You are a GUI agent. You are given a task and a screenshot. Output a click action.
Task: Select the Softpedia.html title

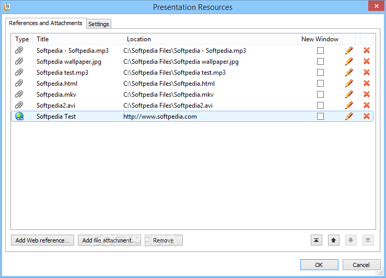57,84
